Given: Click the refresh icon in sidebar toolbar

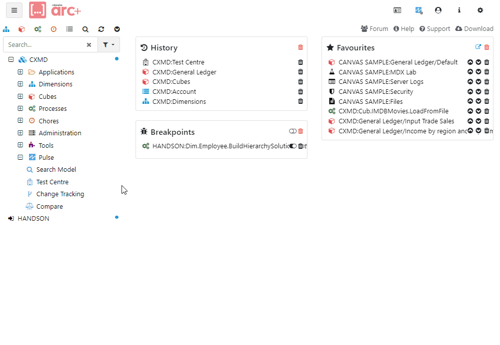Looking at the screenshot, I should point(101,29).
